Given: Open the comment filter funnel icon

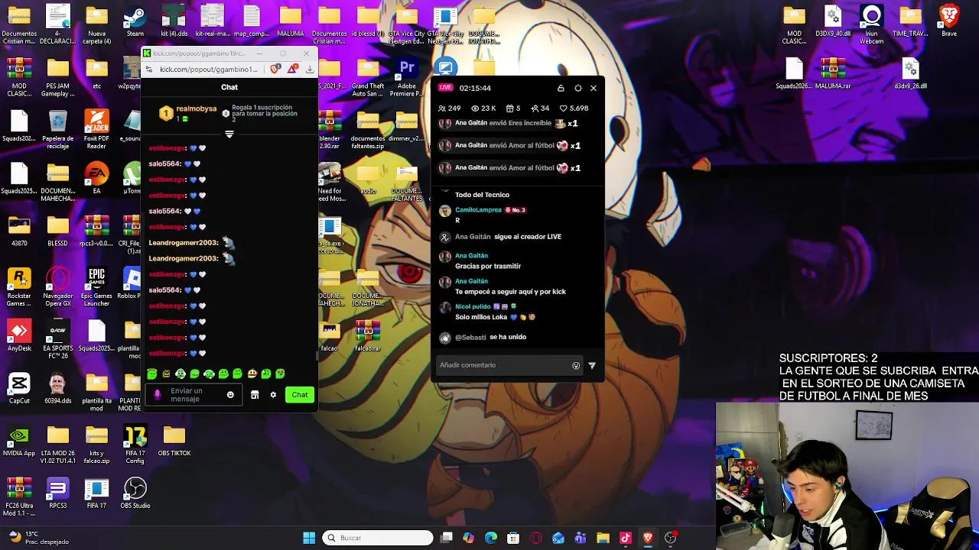Looking at the screenshot, I should tap(592, 366).
